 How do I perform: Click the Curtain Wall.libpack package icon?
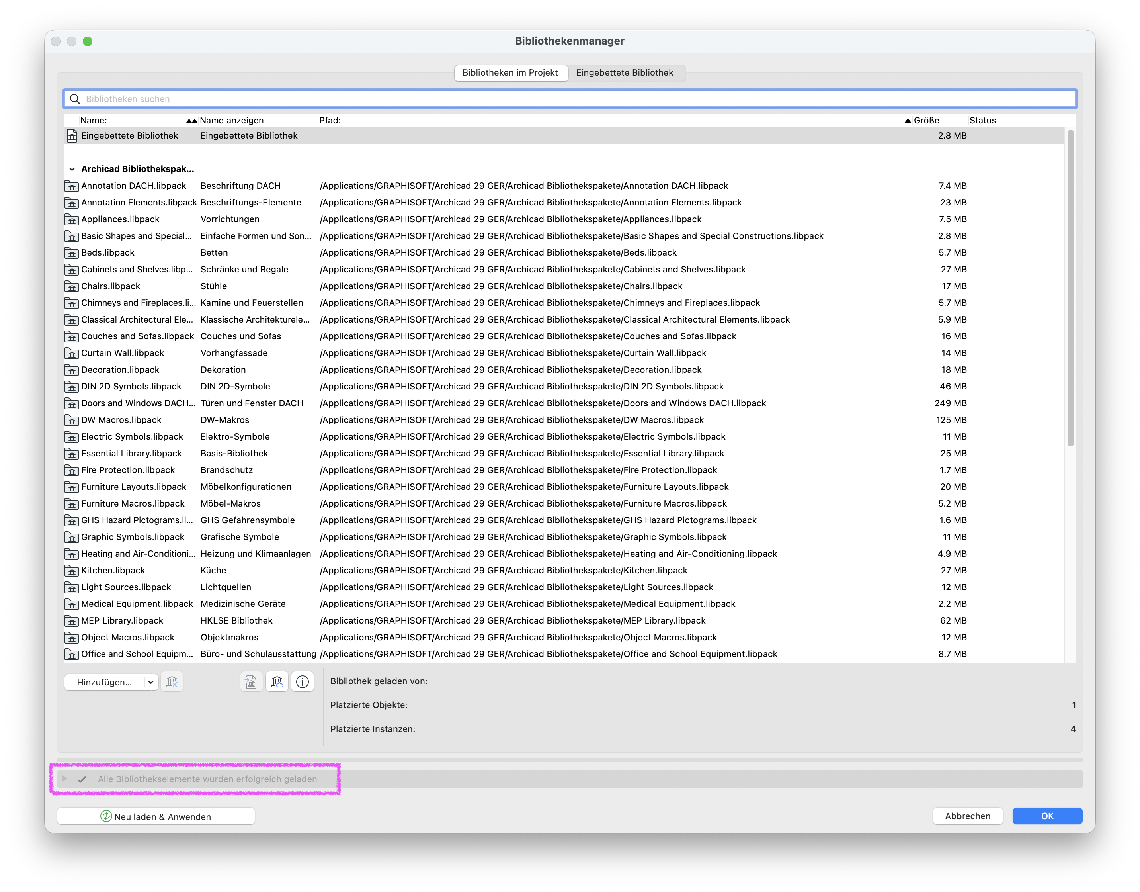click(72, 353)
